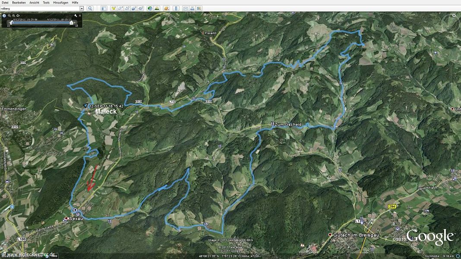Viewport: 461px width, 259px height.
Task: Toggle the historical imagery clock icon
Action: coord(150,8)
